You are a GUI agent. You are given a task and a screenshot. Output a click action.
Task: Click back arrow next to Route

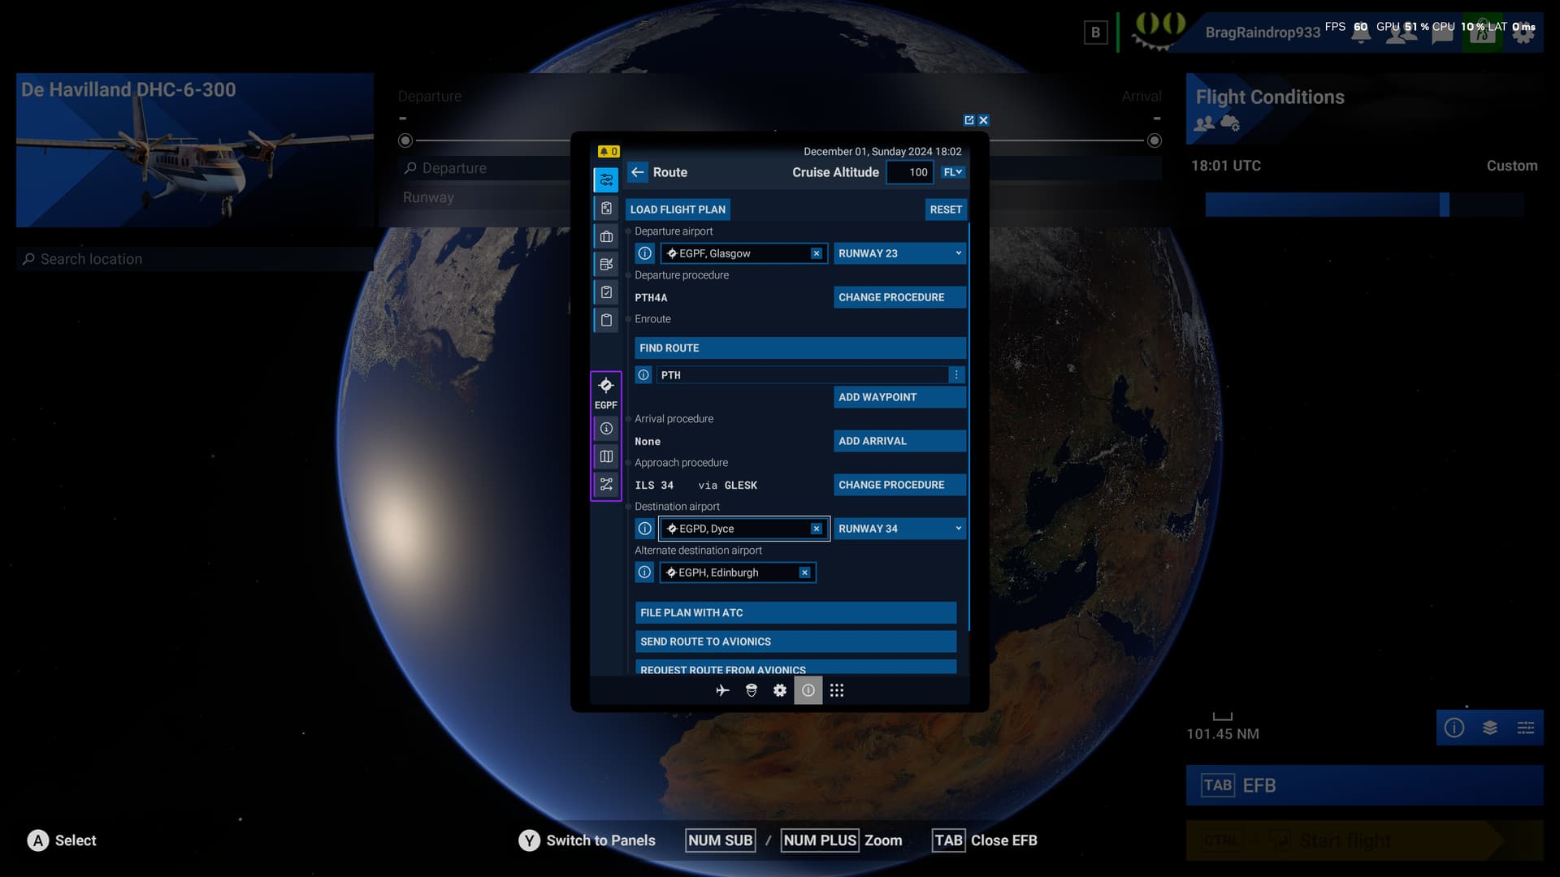click(638, 172)
